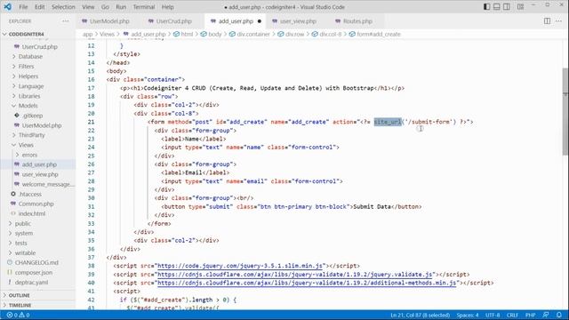Viewport: 569px width, 320px height.
Task: Click the VS Code logo icon
Action: click(x=7, y=7)
